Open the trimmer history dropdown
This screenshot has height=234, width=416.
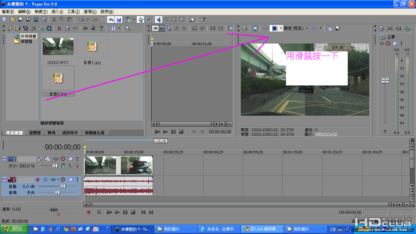pos(162,28)
